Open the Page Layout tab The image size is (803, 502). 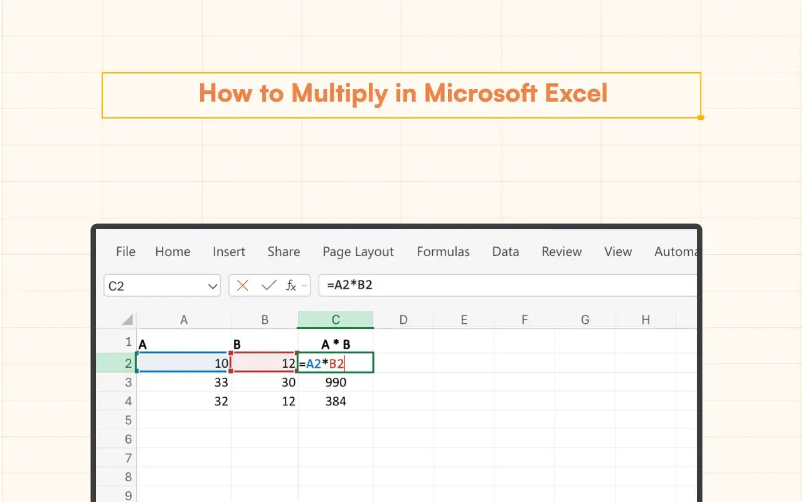(358, 252)
